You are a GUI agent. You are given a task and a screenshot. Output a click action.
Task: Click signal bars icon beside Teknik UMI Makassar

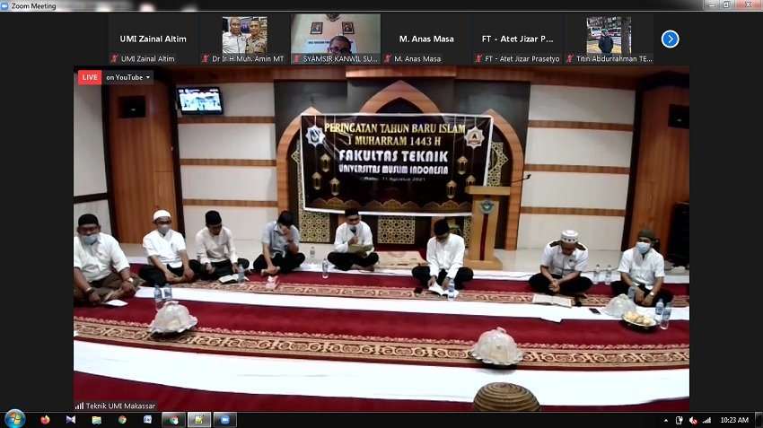point(79,406)
